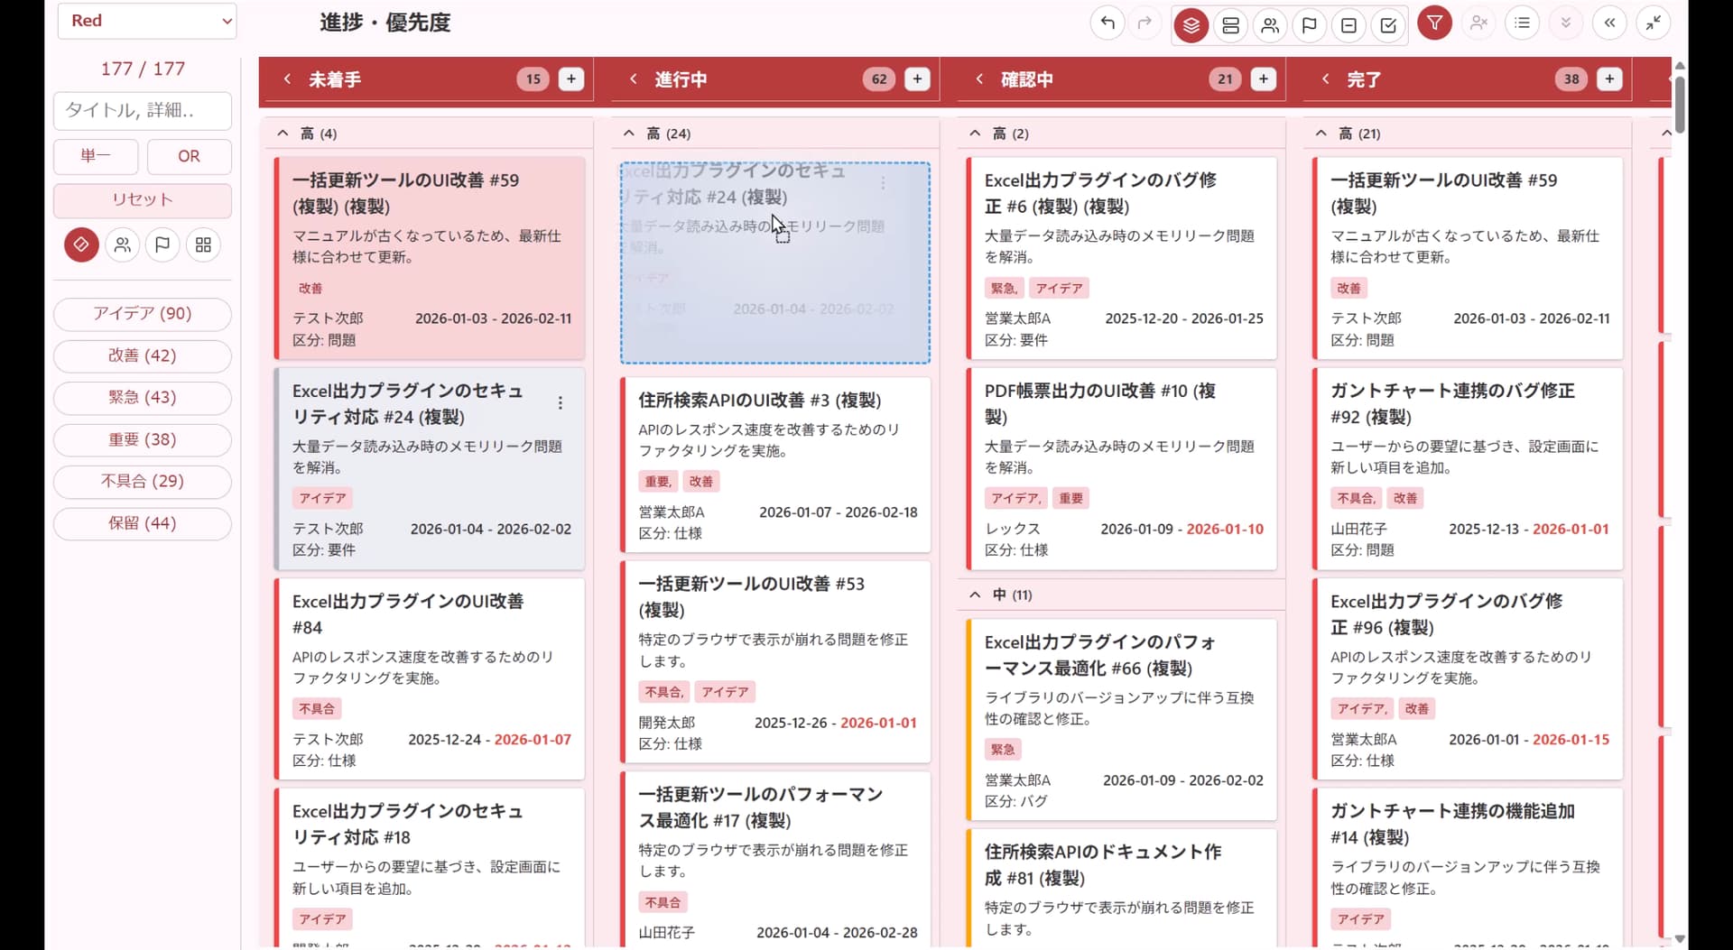1733x950 pixels.
Task: Click the undo arrow icon
Action: [1107, 23]
